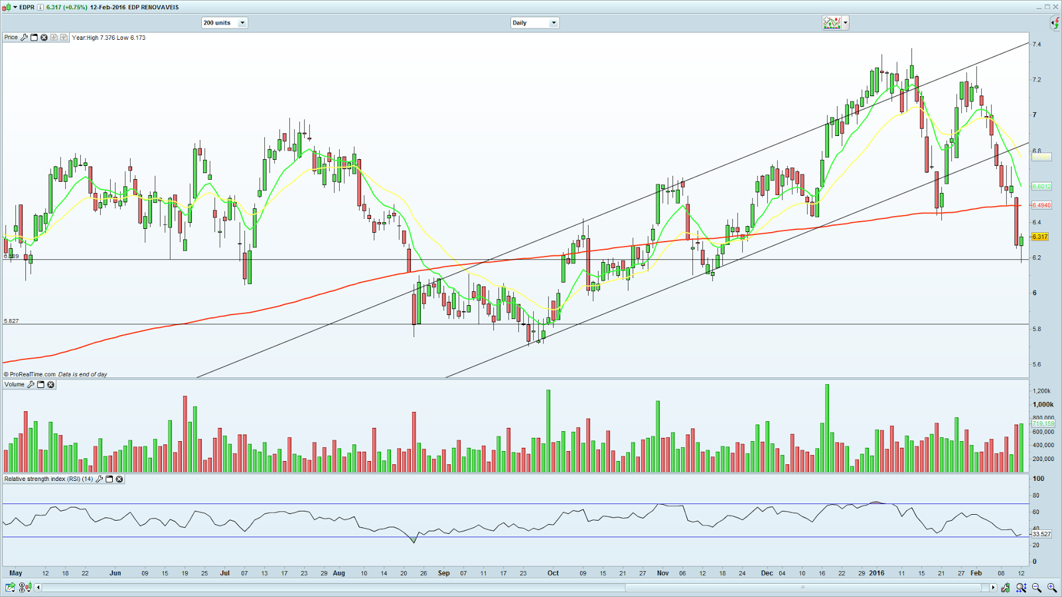1062x597 pixels.
Task: Click the magnifier fit-zoom icon
Action: (1022, 587)
